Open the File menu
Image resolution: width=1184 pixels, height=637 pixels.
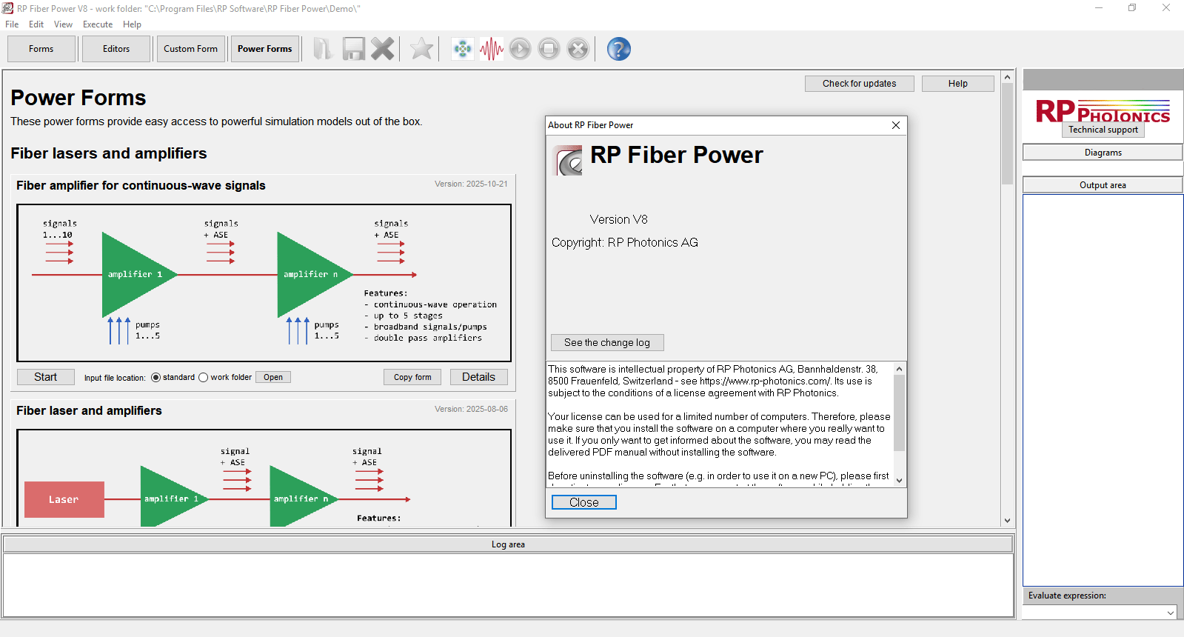click(12, 24)
